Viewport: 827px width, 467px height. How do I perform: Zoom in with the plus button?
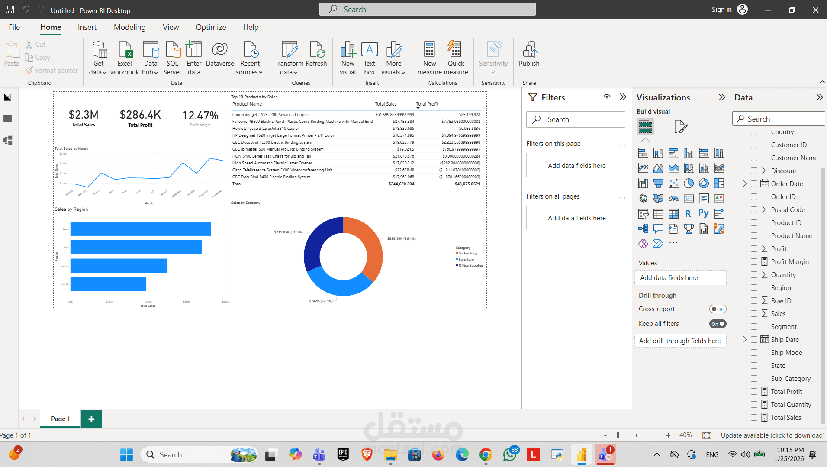coord(668,435)
